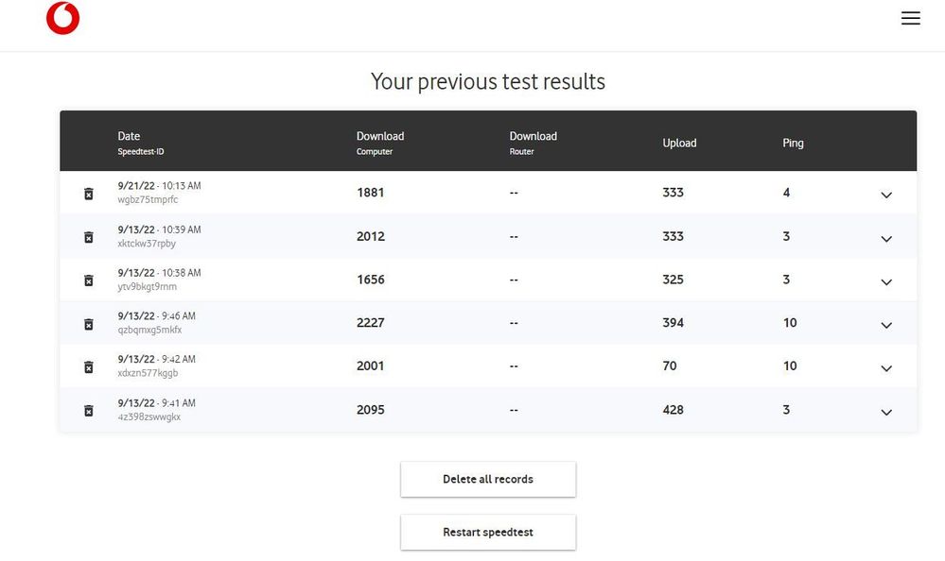Click the Vodafone logo
This screenshot has height=561, width=945.
pos(62,19)
